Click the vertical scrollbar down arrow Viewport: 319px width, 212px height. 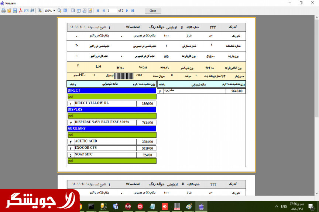(316, 193)
